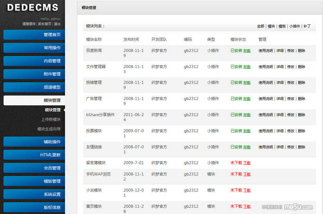Screen dimensions: 323x214
Task: Expand the 内容管理 sidebar section
Action: (x=34, y=61)
